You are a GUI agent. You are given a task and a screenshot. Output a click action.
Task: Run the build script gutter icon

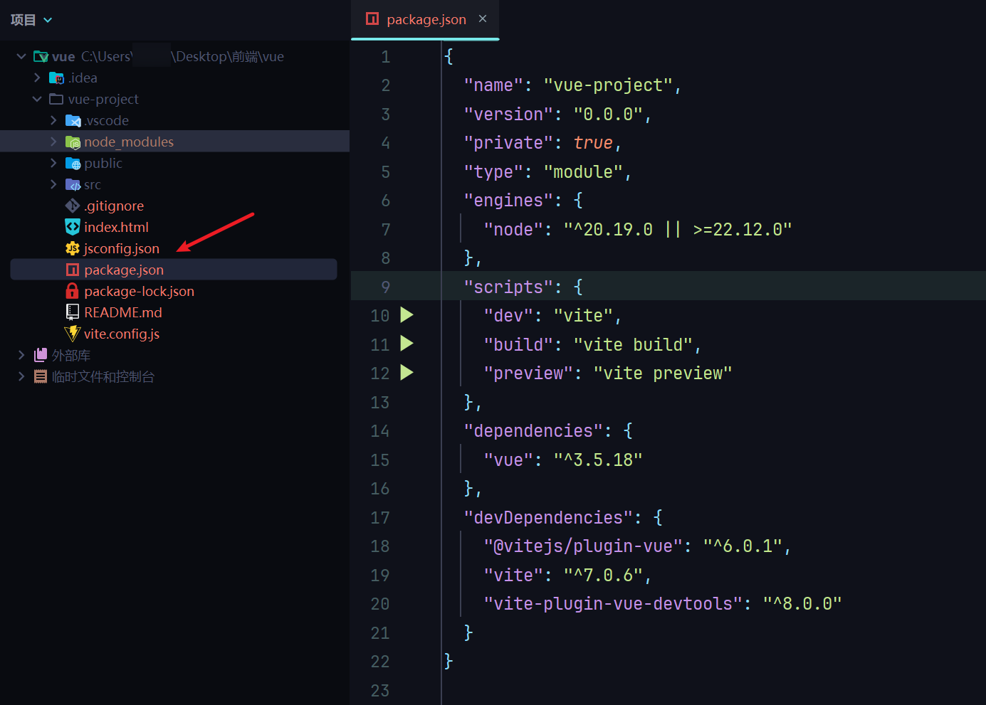coord(407,344)
